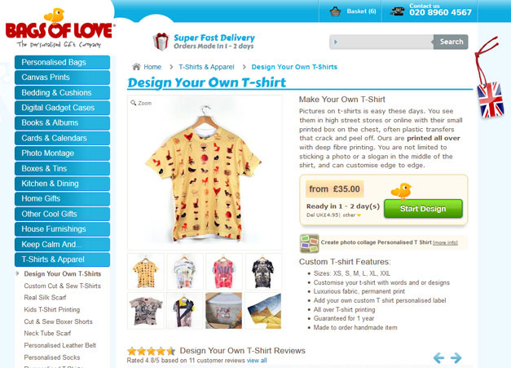Show previous review with left arrow
The height and width of the screenshot is (368, 511).
(438, 358)
